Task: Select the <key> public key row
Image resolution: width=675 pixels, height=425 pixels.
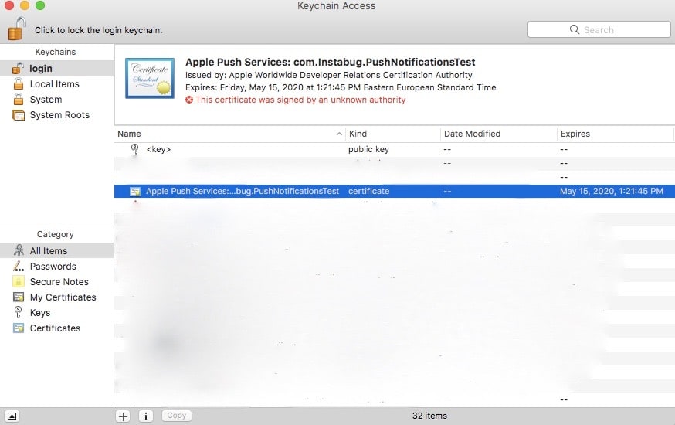Action: (x=395, y=149)
